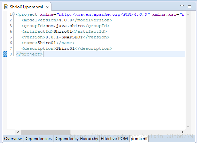Select the Shrio01/pom.xml editor tab
This screenshot has height=143, width=197.
pos(27,7)
